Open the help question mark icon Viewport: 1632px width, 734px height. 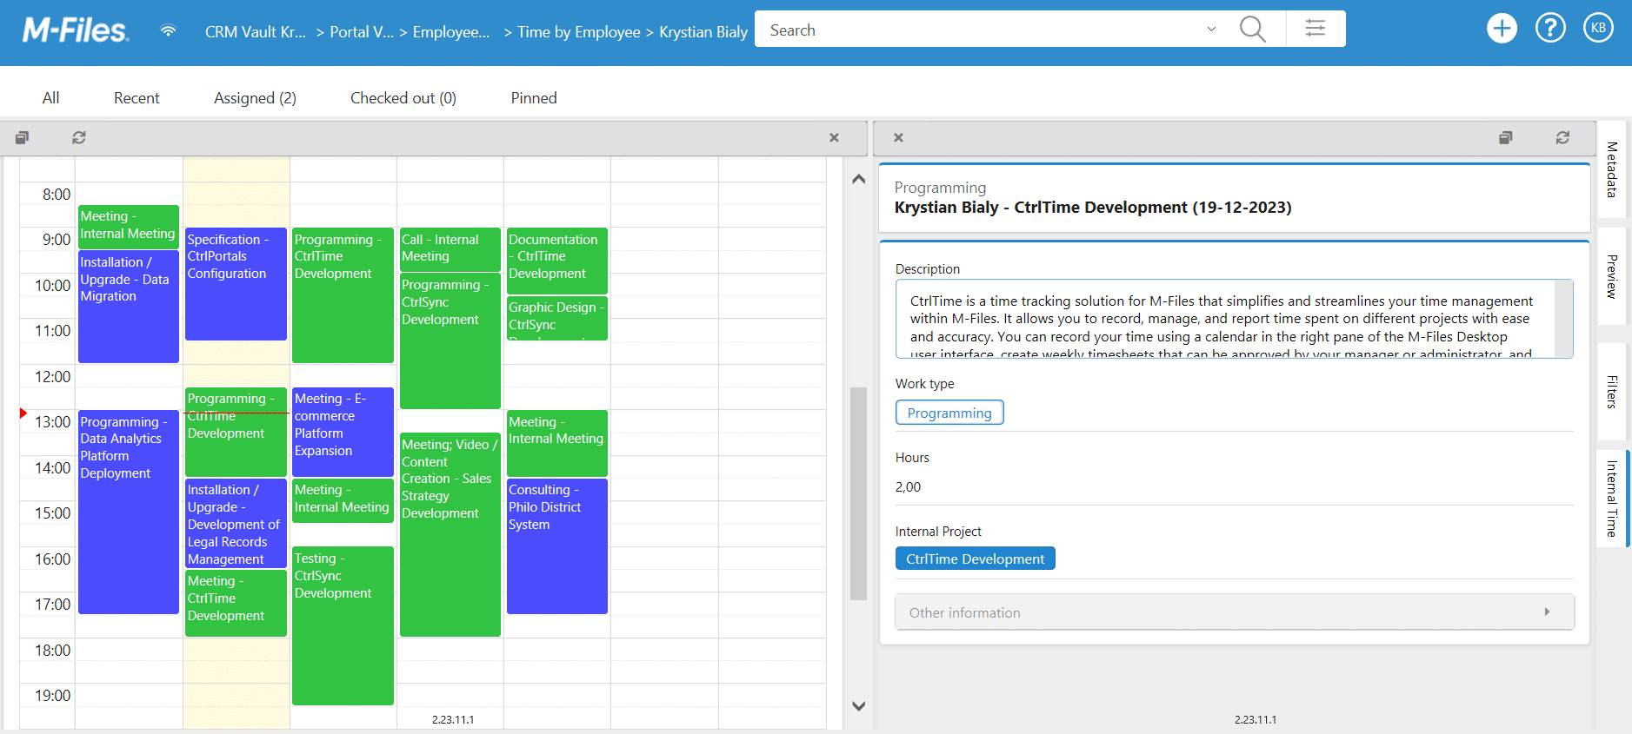click(1550, 29)
